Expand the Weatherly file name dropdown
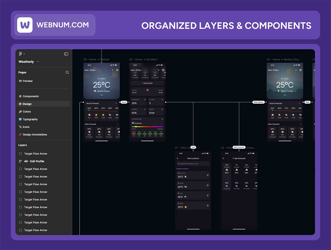This screenshot has height=250, width=331. pos(38,62)
